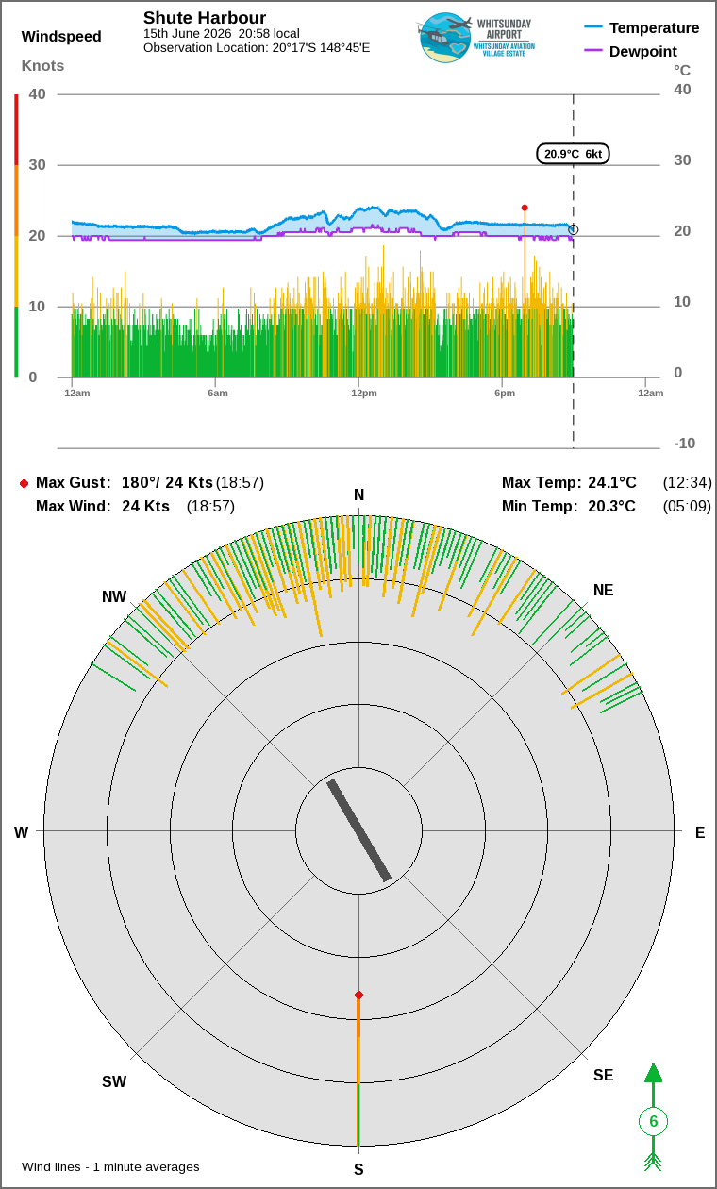Click the Wind lines - 1 minute averages note
The width and height of the screenshot is (717, 1189).
click(x=110, y=1167)
